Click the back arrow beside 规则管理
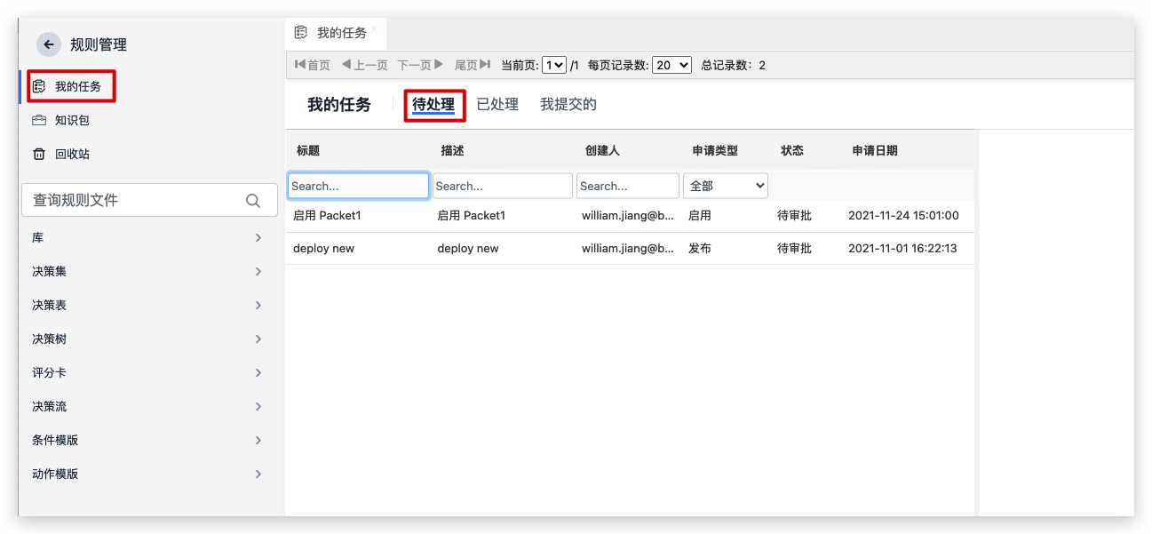This screenshot has width=1152, height=534. click(49, 44)
